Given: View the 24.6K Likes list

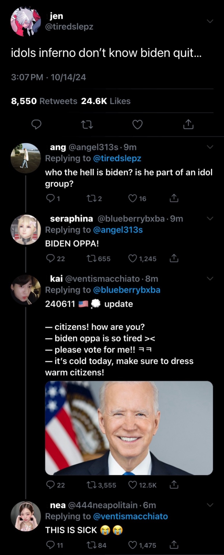Looking at the screenshot, I should (x=106, y=101).
